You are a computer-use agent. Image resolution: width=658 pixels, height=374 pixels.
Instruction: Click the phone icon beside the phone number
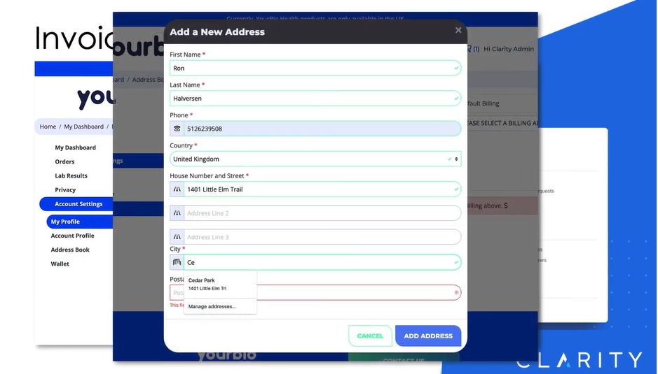pyautogui.click(x=177, y=129)
